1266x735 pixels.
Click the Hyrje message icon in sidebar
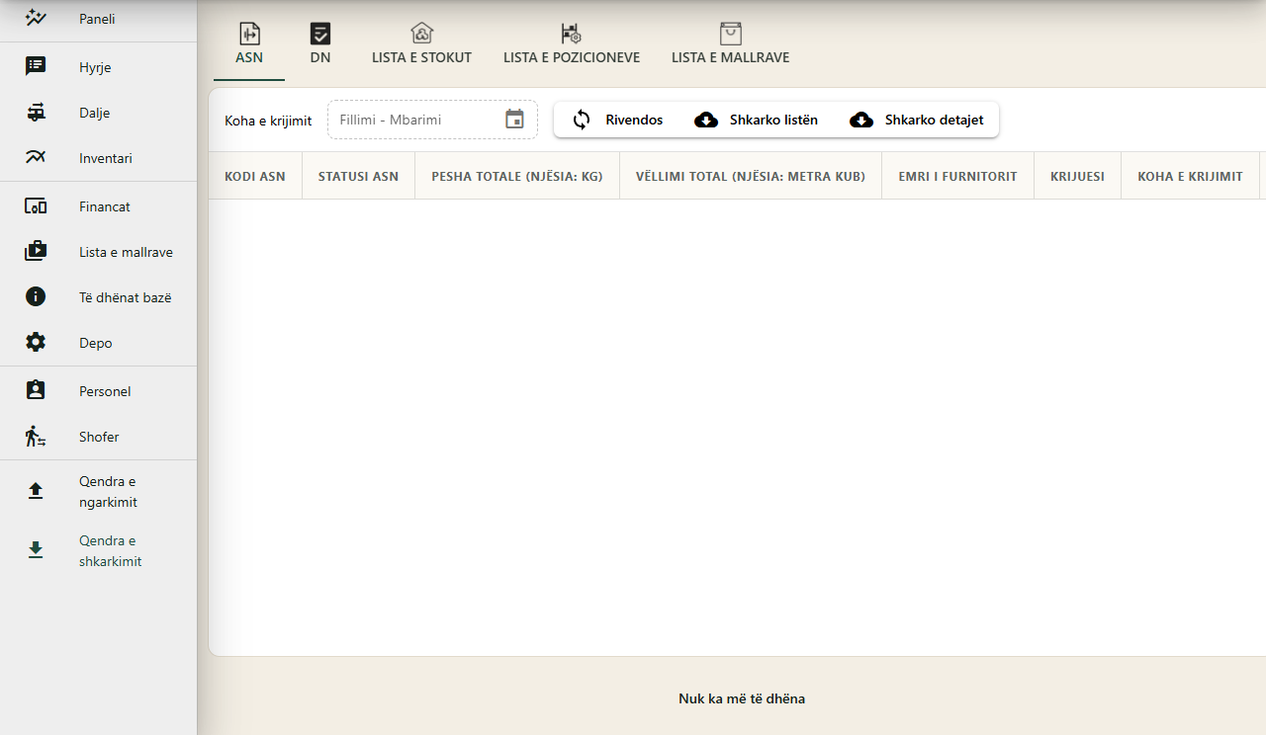pos(36,66)
